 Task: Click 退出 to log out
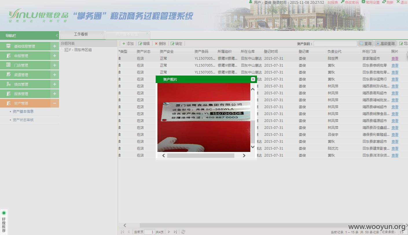(x=402, y=2)
